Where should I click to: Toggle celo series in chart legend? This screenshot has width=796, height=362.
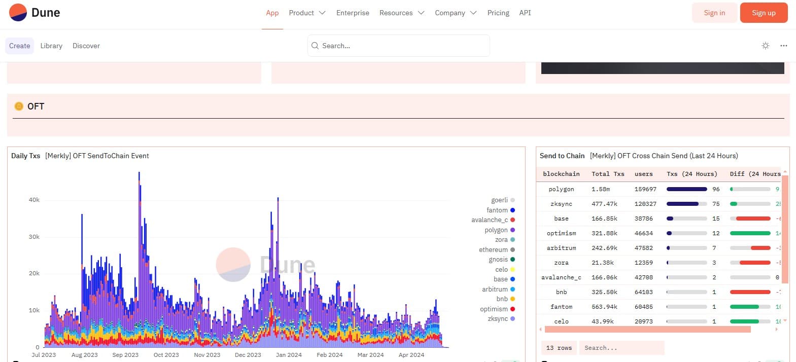(x=505, y=269)
